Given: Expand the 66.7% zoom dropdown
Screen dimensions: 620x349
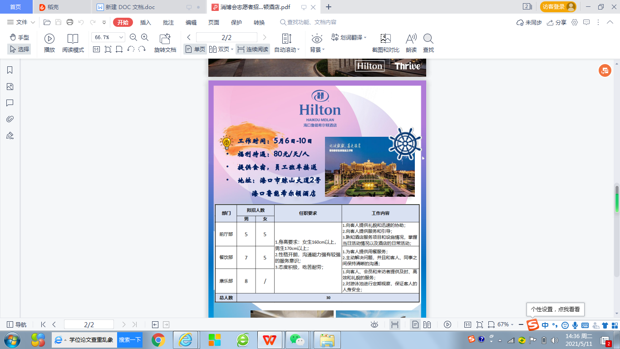Looking at the screenshot, I should (121, 37).
